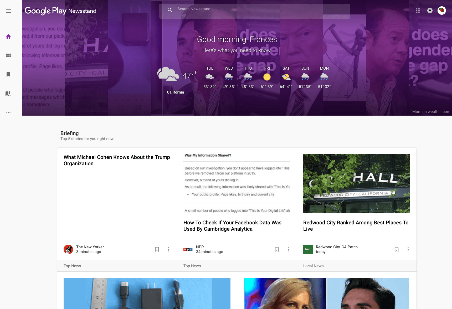Open more options for New Yorker story
The width and height of the screenshot is (452, 309).
[x=168, y=249]
